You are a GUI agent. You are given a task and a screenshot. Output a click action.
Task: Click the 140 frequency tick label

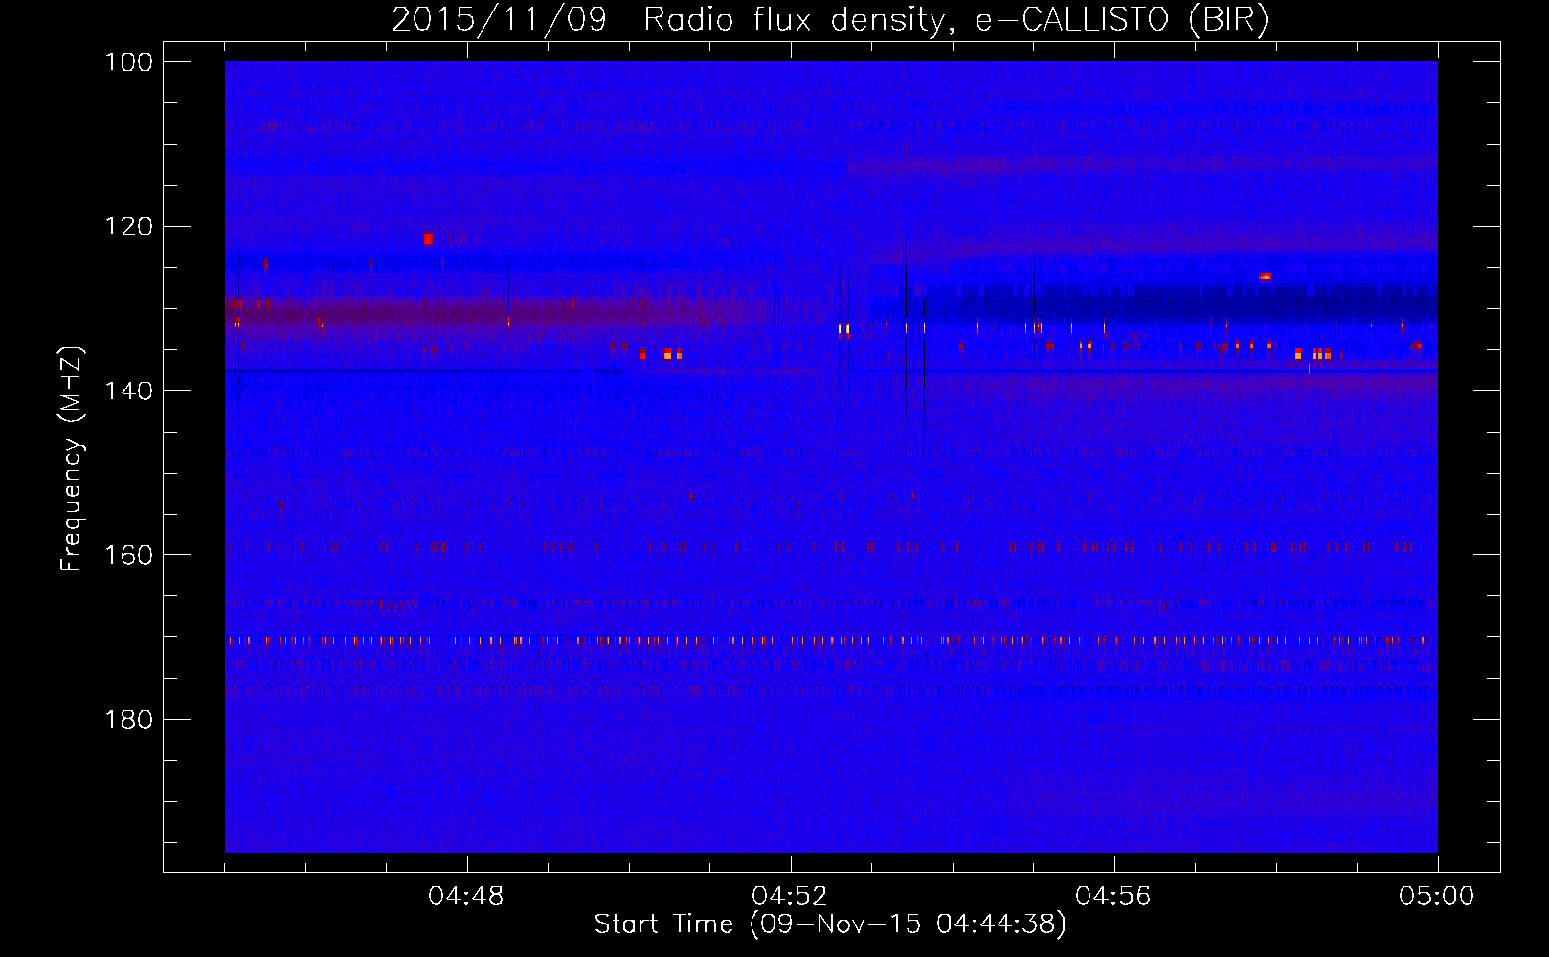127,390
